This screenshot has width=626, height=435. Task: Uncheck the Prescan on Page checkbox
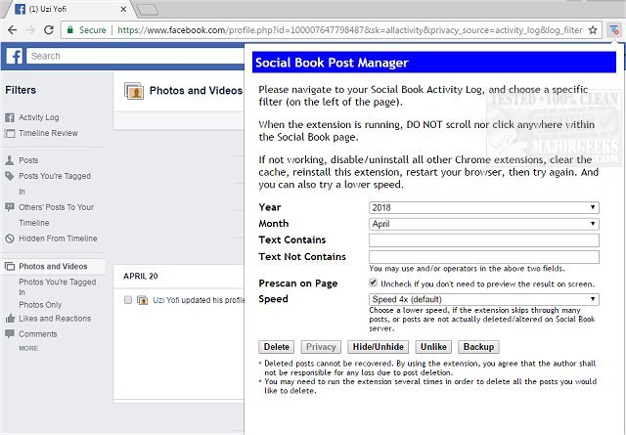(x=374, y=283)
